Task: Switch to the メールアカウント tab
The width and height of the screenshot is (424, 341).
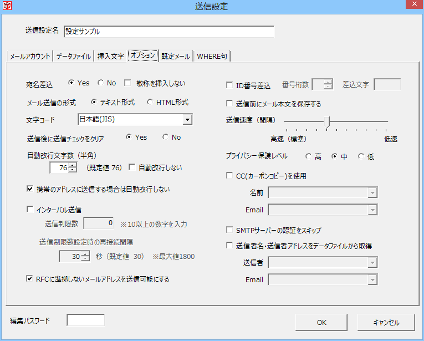Action: point(30,56)
